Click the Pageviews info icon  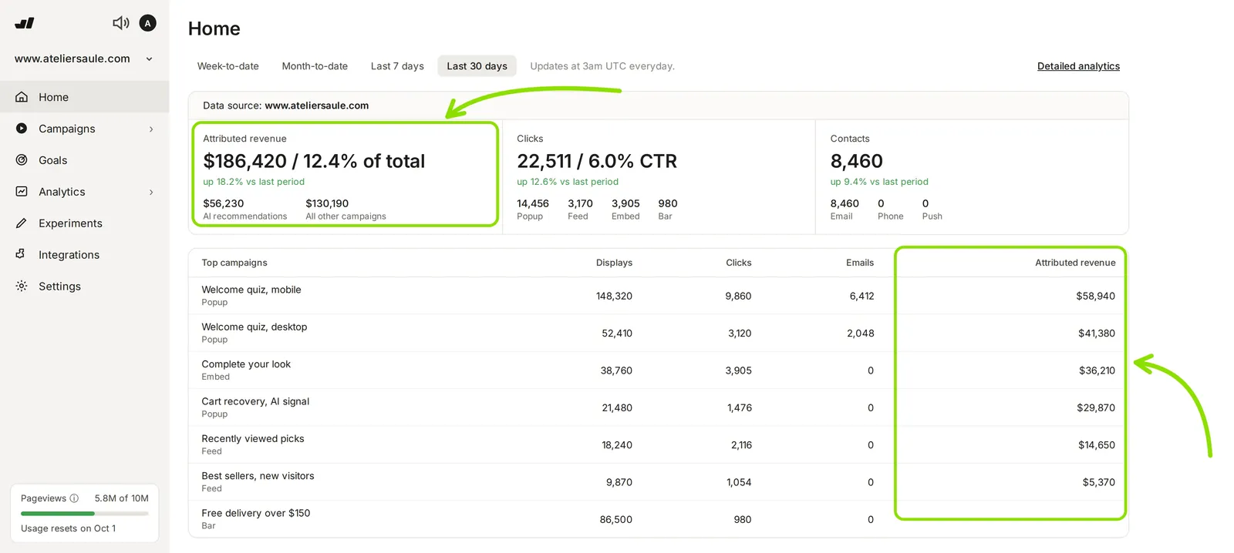point(74,498)
